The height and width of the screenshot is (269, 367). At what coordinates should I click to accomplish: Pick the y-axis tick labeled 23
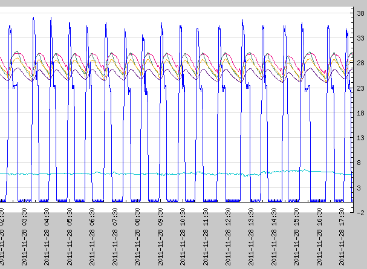360,88
